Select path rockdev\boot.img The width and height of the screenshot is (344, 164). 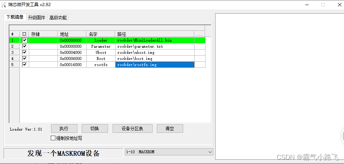tap(155, 58)
